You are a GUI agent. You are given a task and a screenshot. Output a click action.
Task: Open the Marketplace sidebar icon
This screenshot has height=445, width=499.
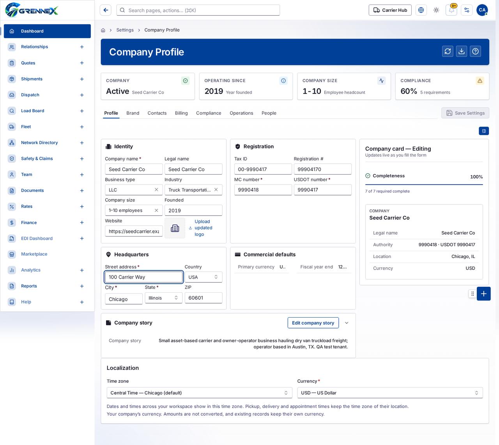12,254
